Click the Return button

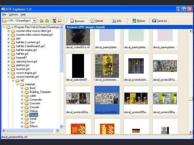(139, 21)
